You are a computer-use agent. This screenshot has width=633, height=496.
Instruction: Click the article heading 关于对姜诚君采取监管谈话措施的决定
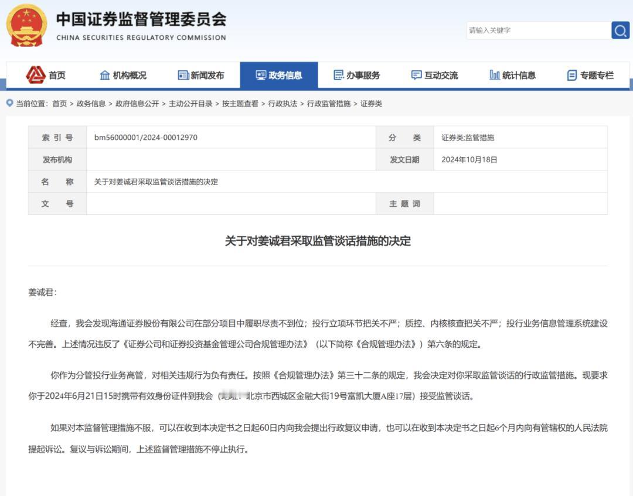point(318,241)
